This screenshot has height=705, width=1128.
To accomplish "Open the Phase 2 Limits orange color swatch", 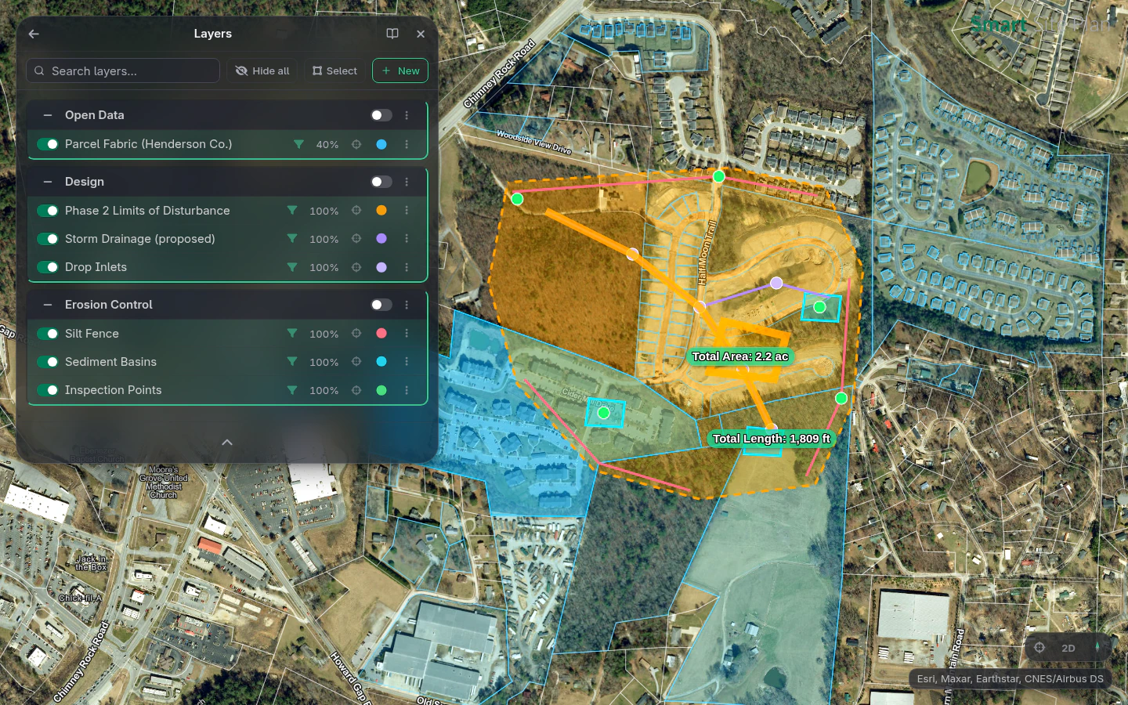I will point(381,211).
